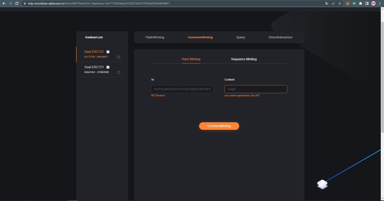The width and height of the screenshot is (384, 201).
Task: Go back to the previous browser page
Action: 4,3
